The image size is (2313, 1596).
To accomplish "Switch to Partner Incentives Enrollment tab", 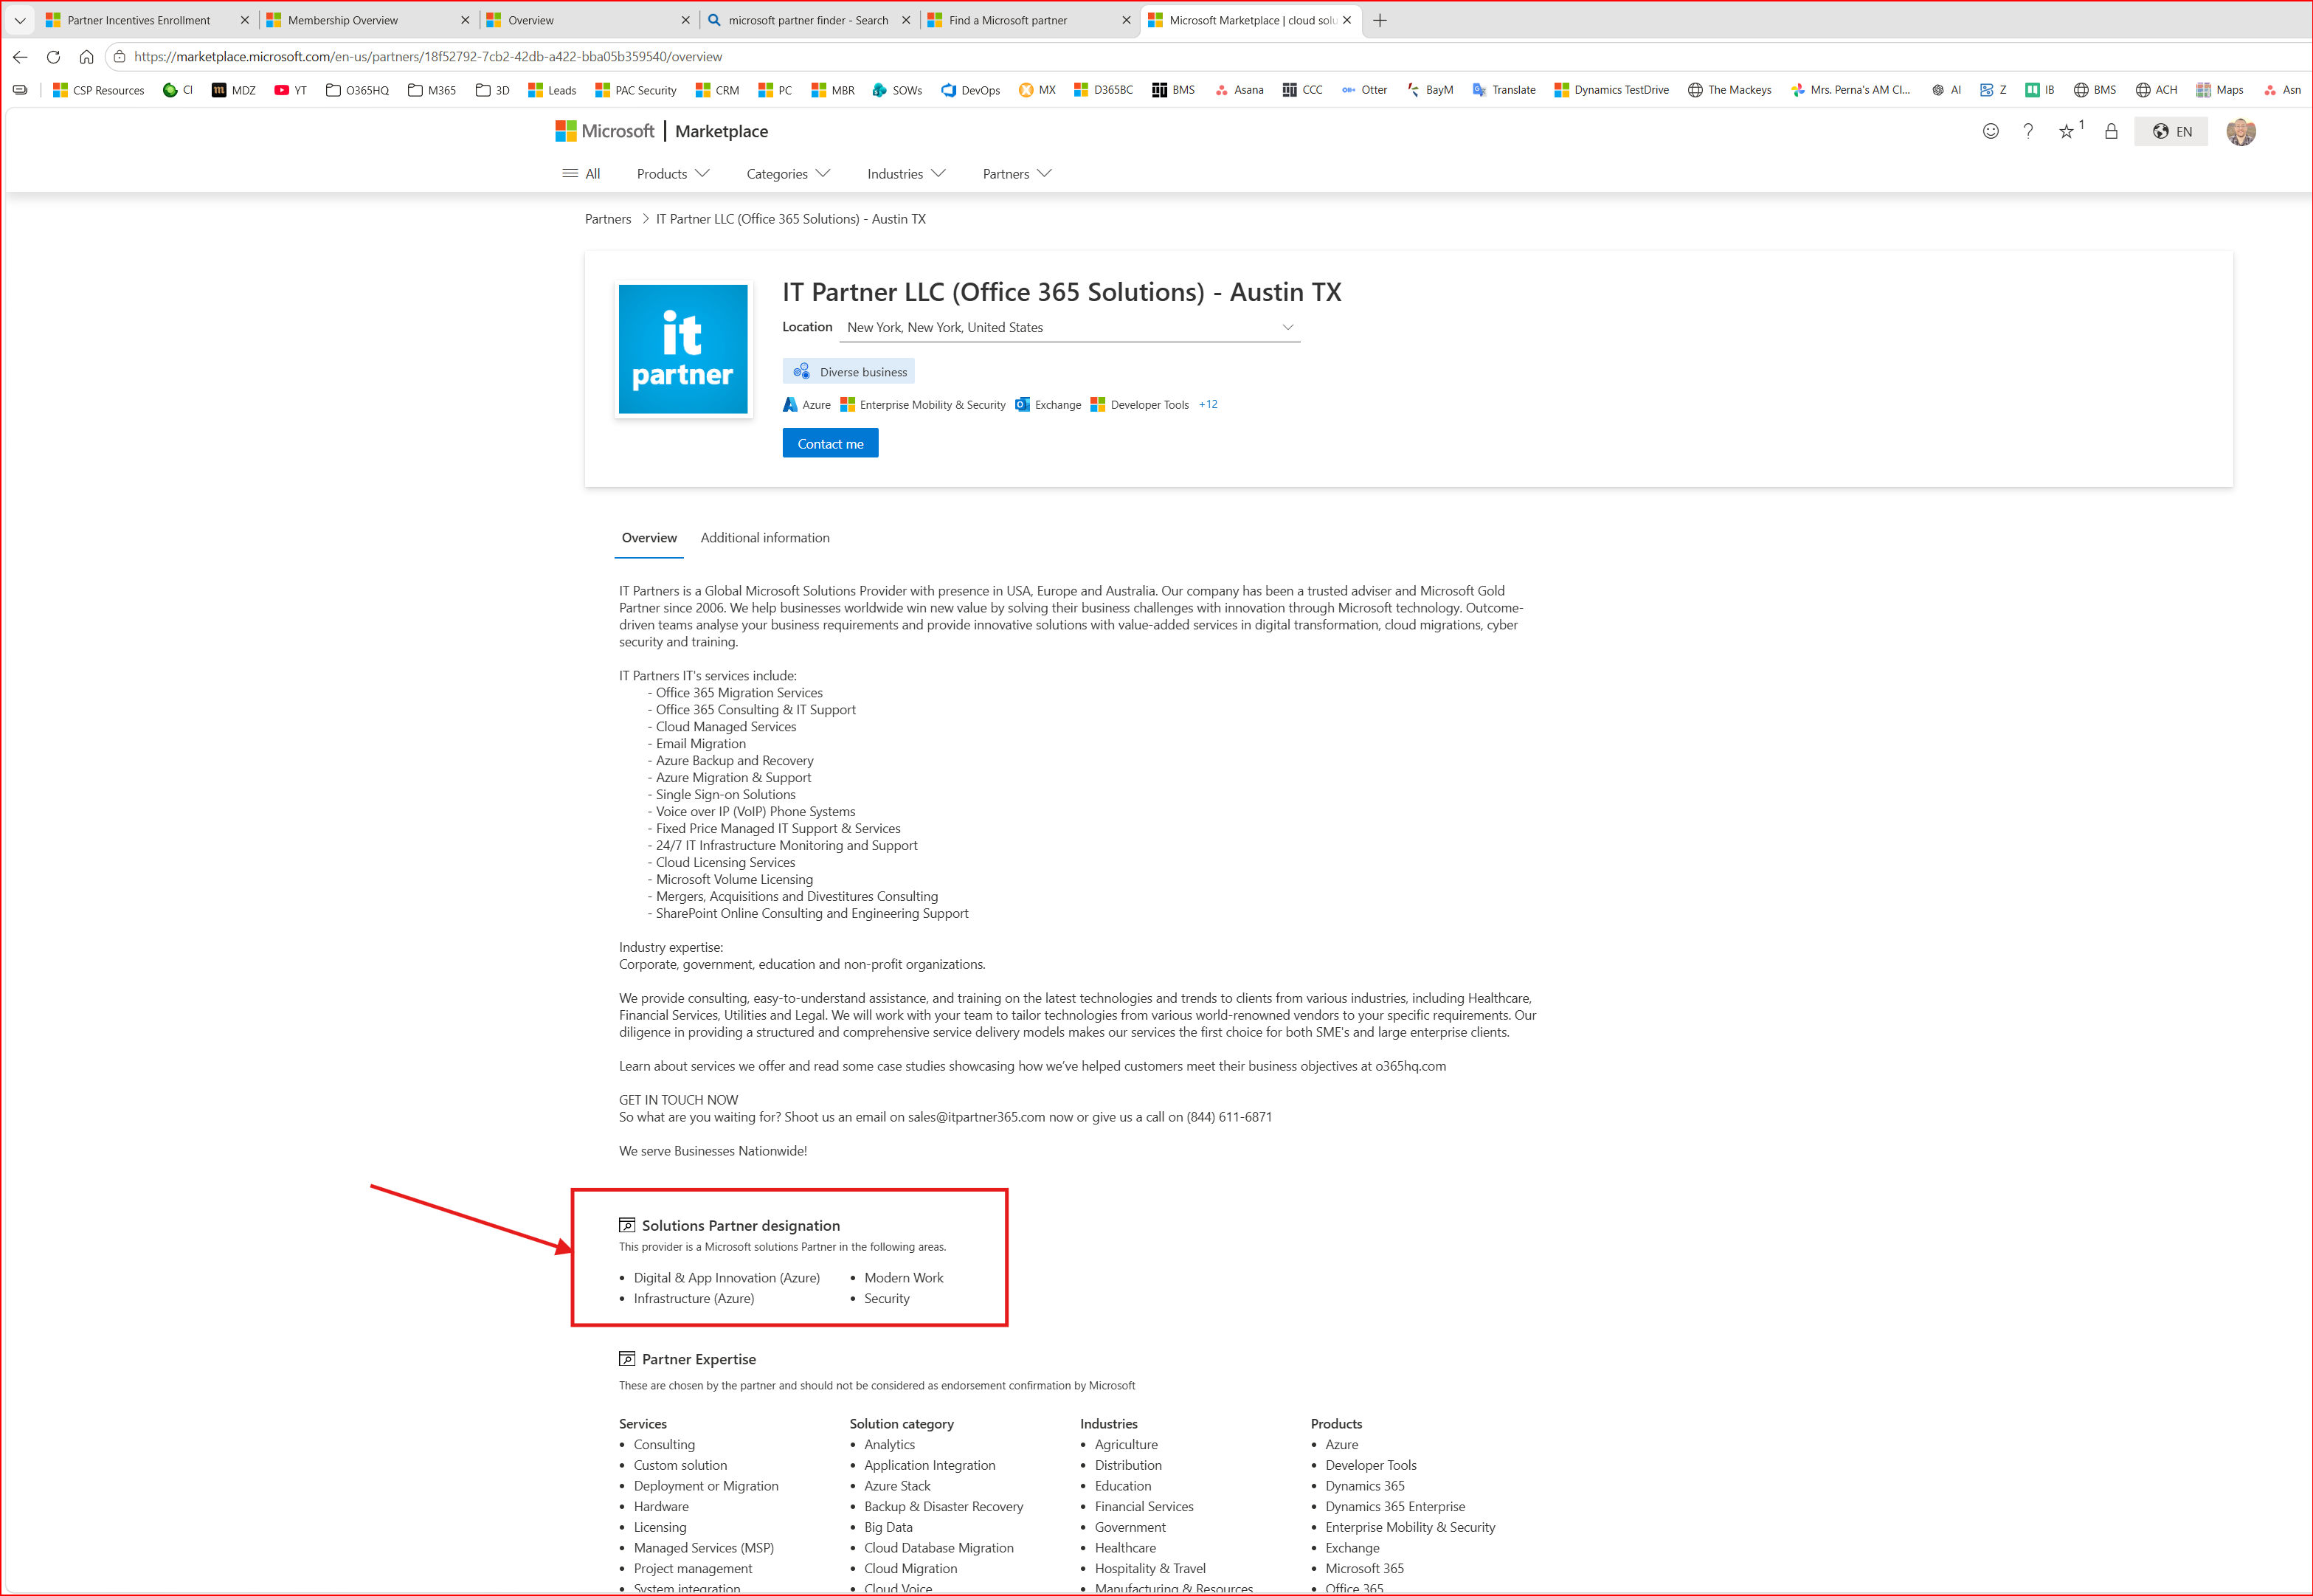I will coord(147,20).
